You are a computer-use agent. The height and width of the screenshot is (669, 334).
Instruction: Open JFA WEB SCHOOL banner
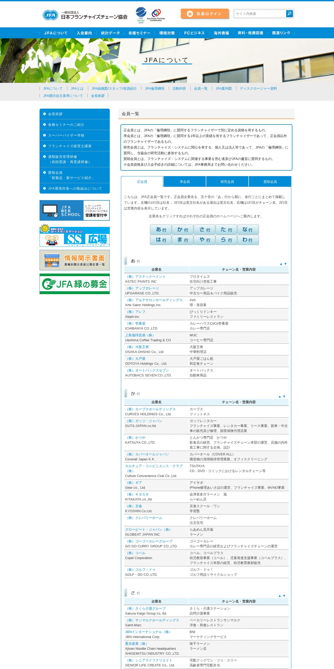(x=75, y=210)
